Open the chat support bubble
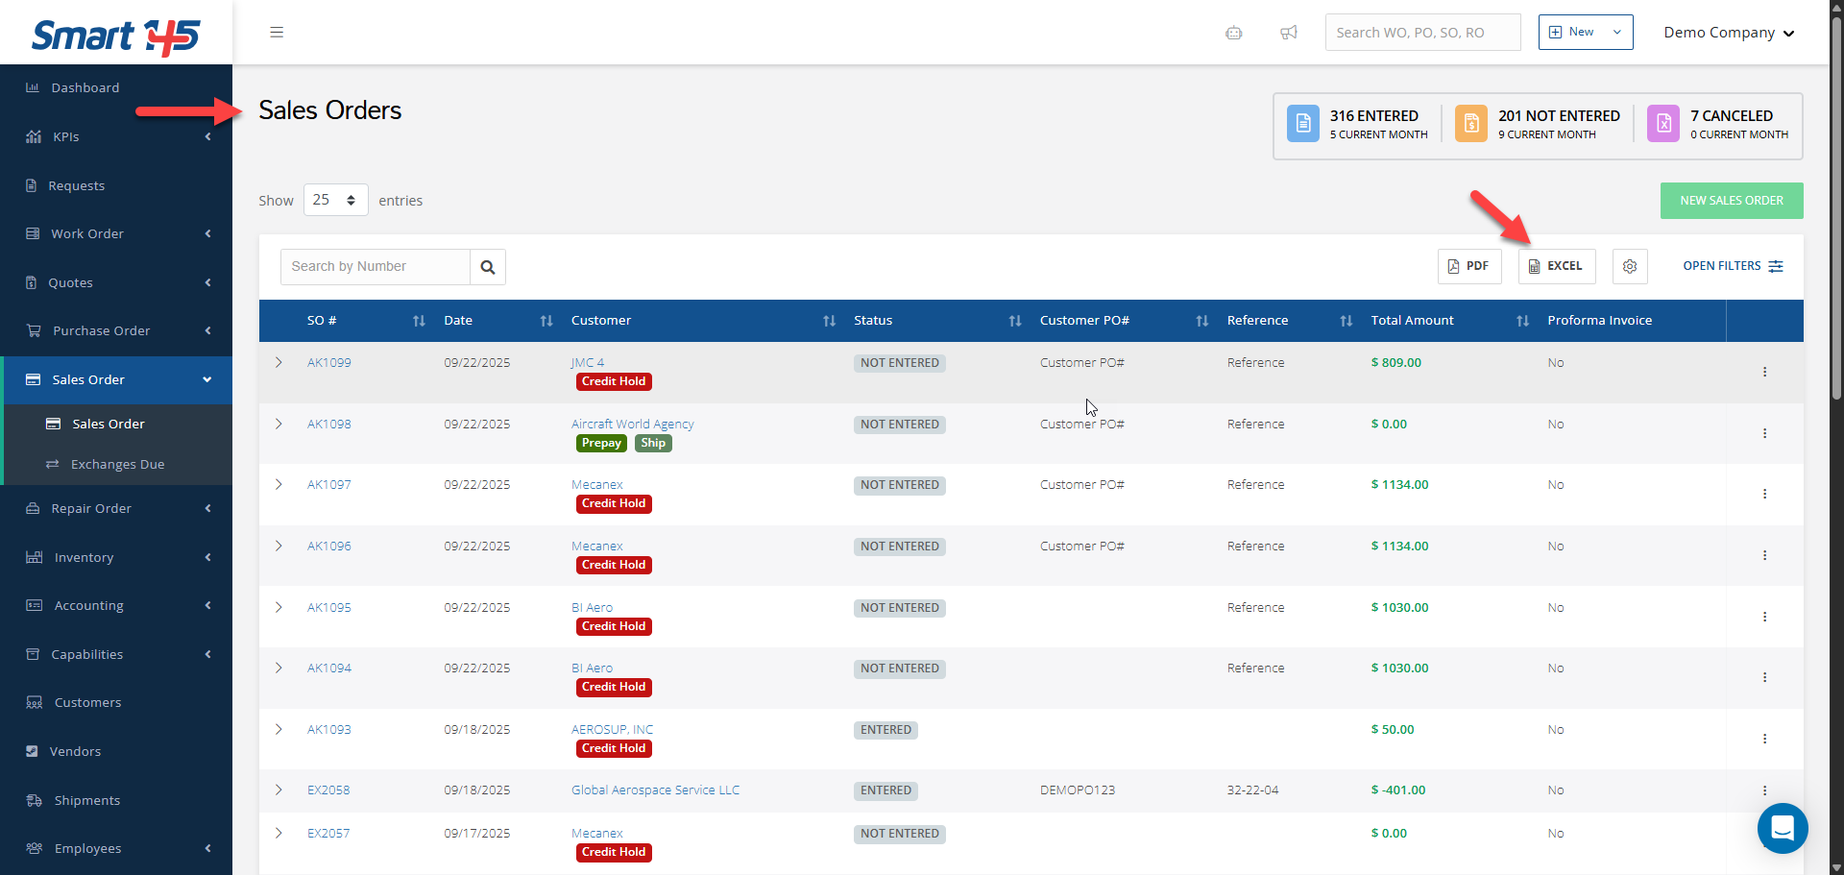This screenshot has height=875, width=1844. [1783, 828]
